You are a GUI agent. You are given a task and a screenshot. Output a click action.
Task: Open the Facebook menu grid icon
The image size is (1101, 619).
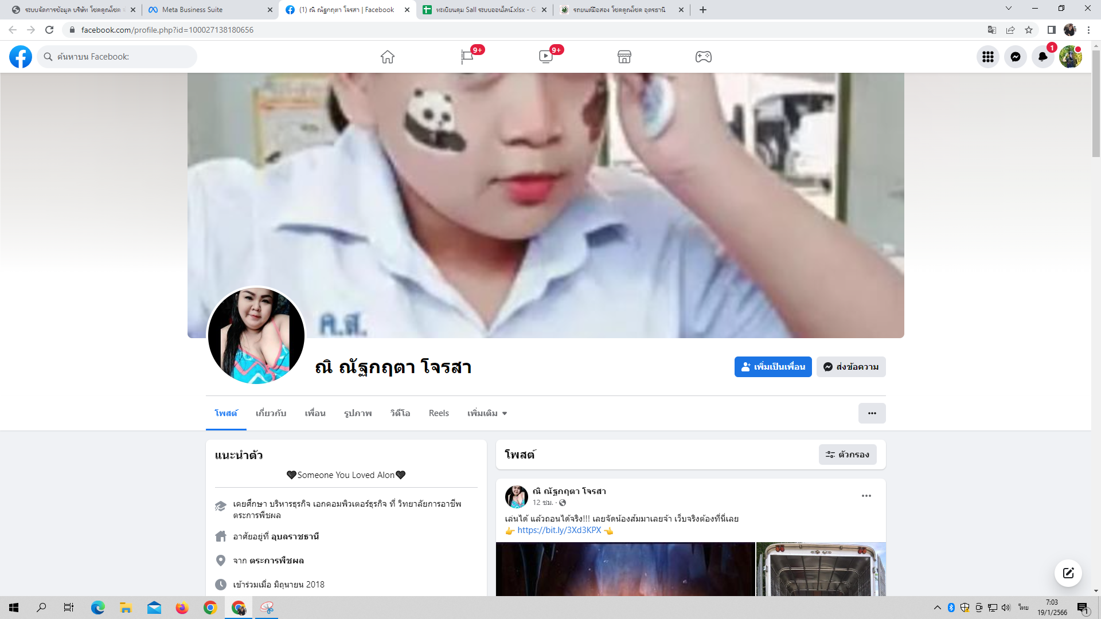[x=987, y=57]
